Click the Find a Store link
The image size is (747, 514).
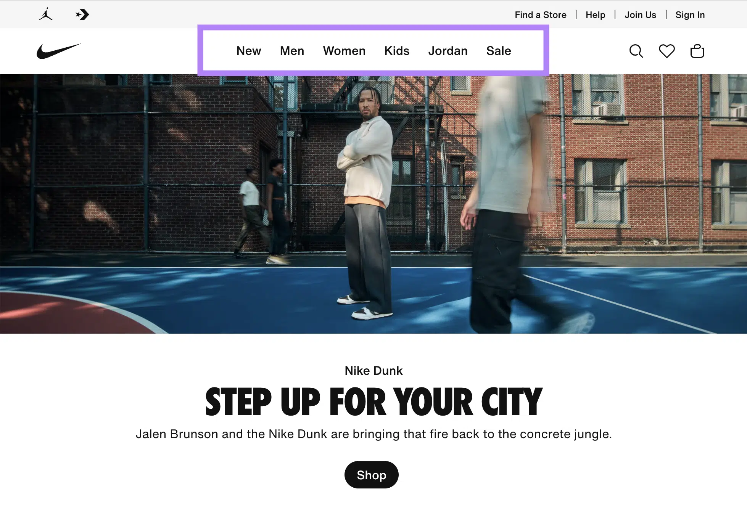point(540,14)
